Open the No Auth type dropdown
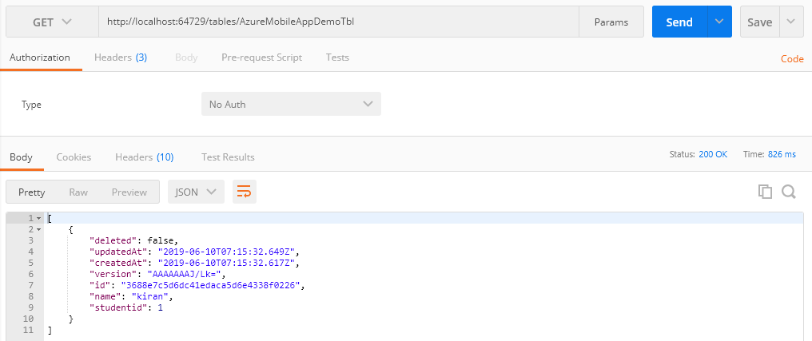This screenshot has width=812, height=341. click(x=291, y=105)
